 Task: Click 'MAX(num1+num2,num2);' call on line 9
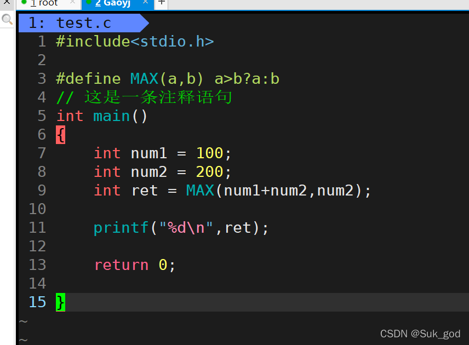(278, 191)
